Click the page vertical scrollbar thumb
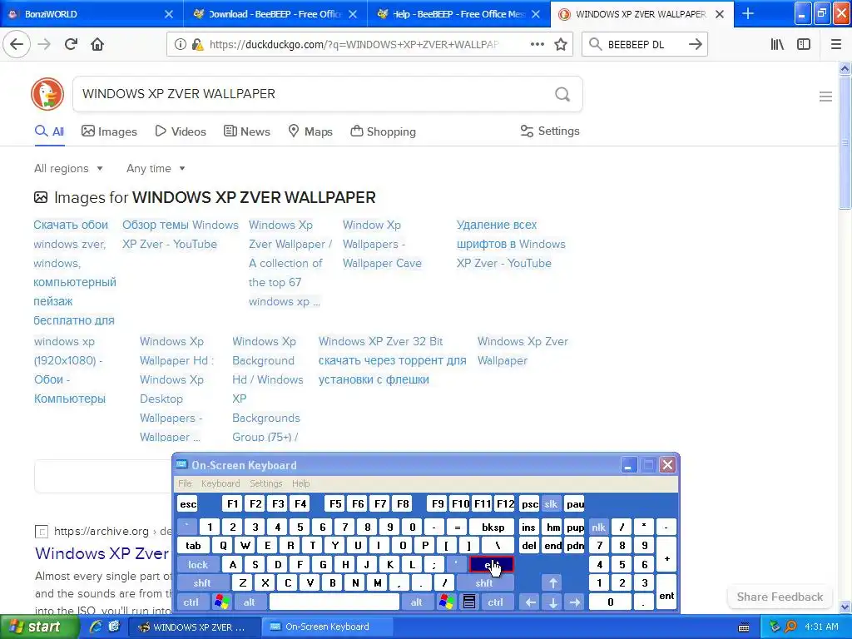The width and height of the screenshot is (852, 639). (845, 142)
